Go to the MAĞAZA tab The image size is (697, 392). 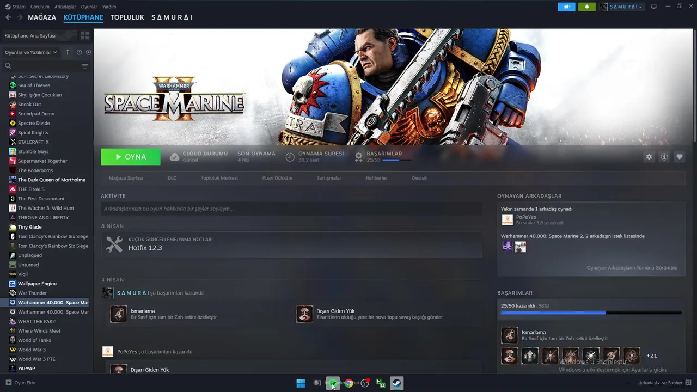42,17
